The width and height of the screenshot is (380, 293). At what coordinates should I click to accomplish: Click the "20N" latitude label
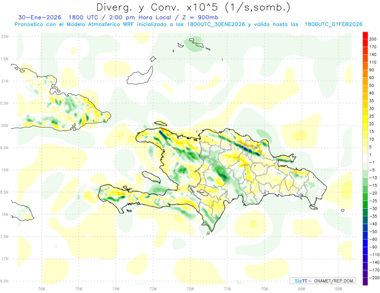5,125
